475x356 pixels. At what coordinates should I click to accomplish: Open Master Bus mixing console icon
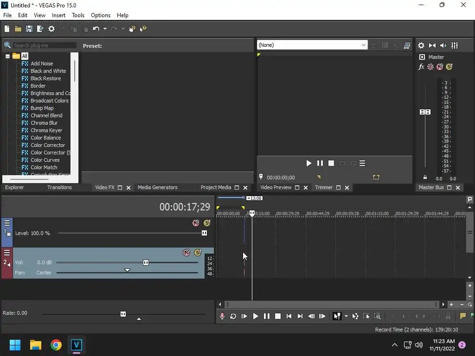click(455, 45)
